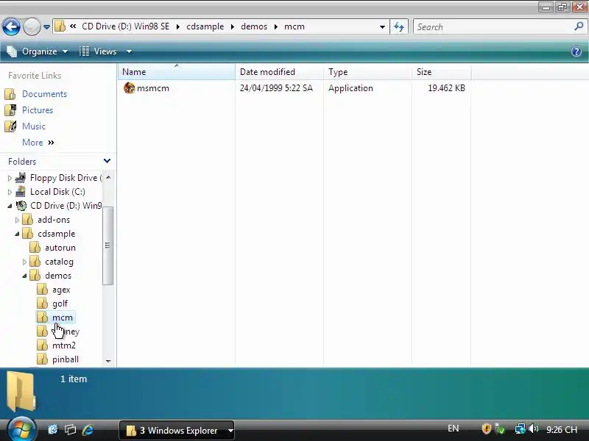Select the msmcm application file icon

[x=130, y=88]
